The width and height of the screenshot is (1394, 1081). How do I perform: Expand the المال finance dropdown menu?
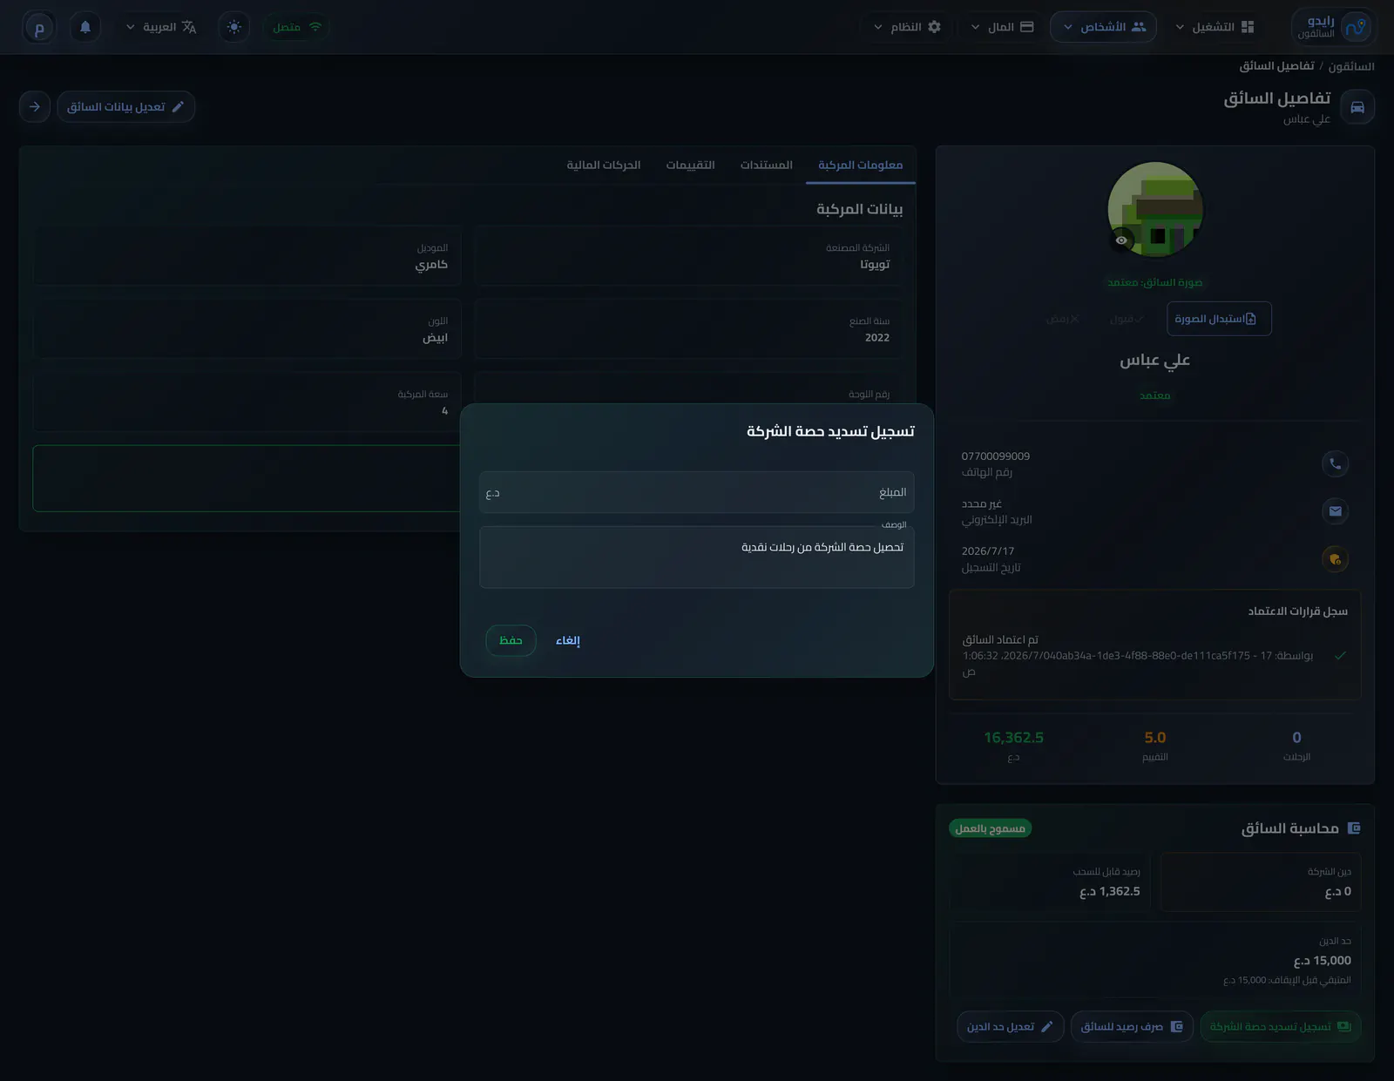click(1002, 27)
